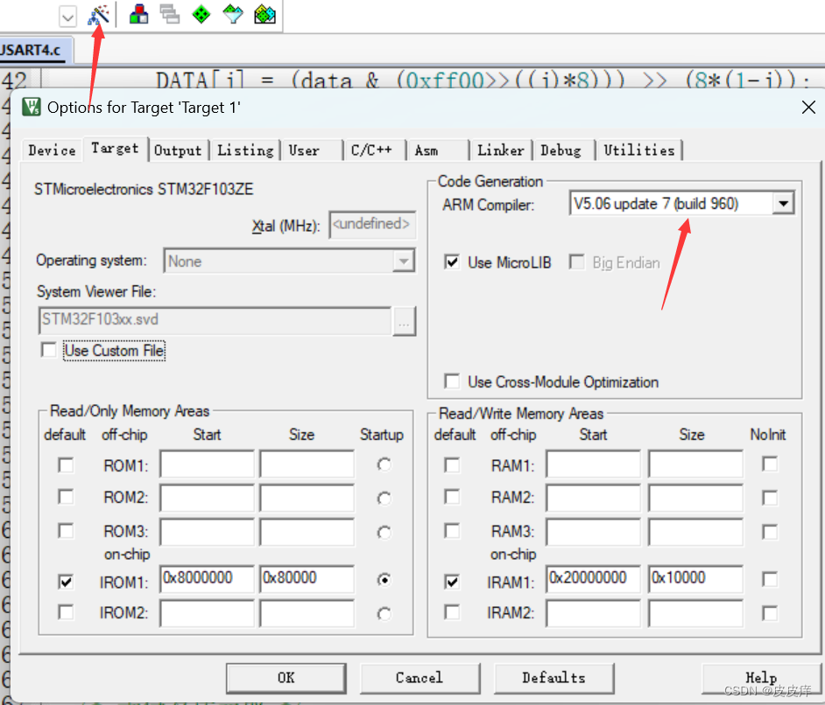Viewport: 825px width, 705px height.
Task: Switch to the C/C++ tab
Action: 374,150
